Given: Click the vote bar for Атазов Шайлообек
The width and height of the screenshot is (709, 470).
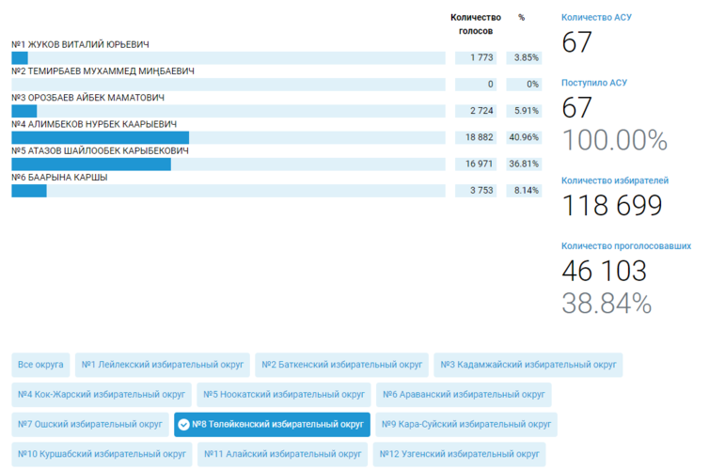Looking at the screenshot, I should pos(91,164).
